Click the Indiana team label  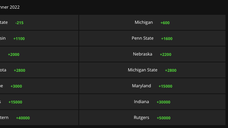point(141,102)
